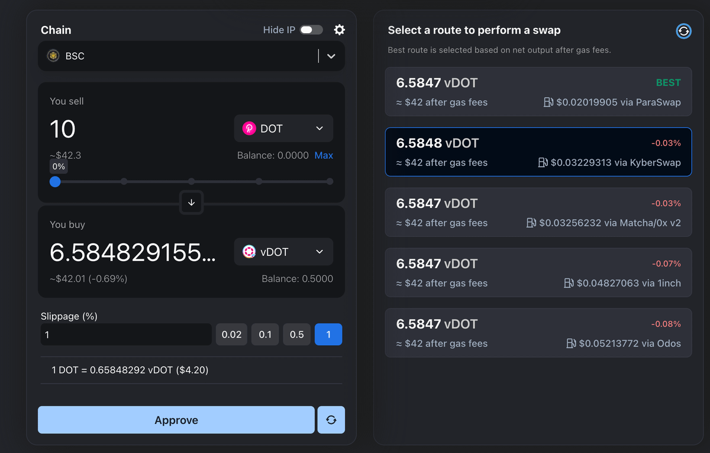
Task: Click the rate text 1 DOT = 0.65848292 vDOT
Action: click(130, 370)
